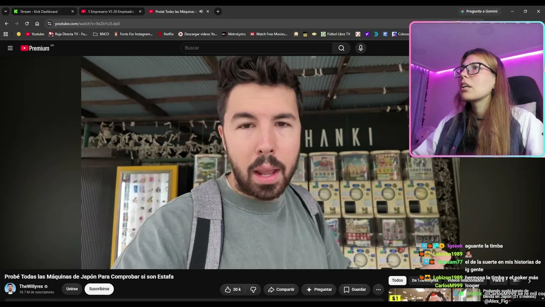Dislike the video
The image size is (545, 307).
point(253,290)
